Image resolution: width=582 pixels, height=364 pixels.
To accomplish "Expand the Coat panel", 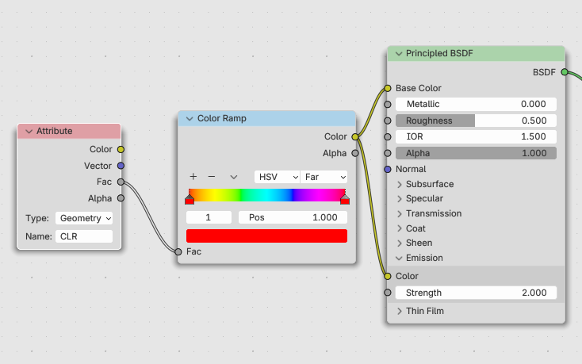I will tap(400, 228).
